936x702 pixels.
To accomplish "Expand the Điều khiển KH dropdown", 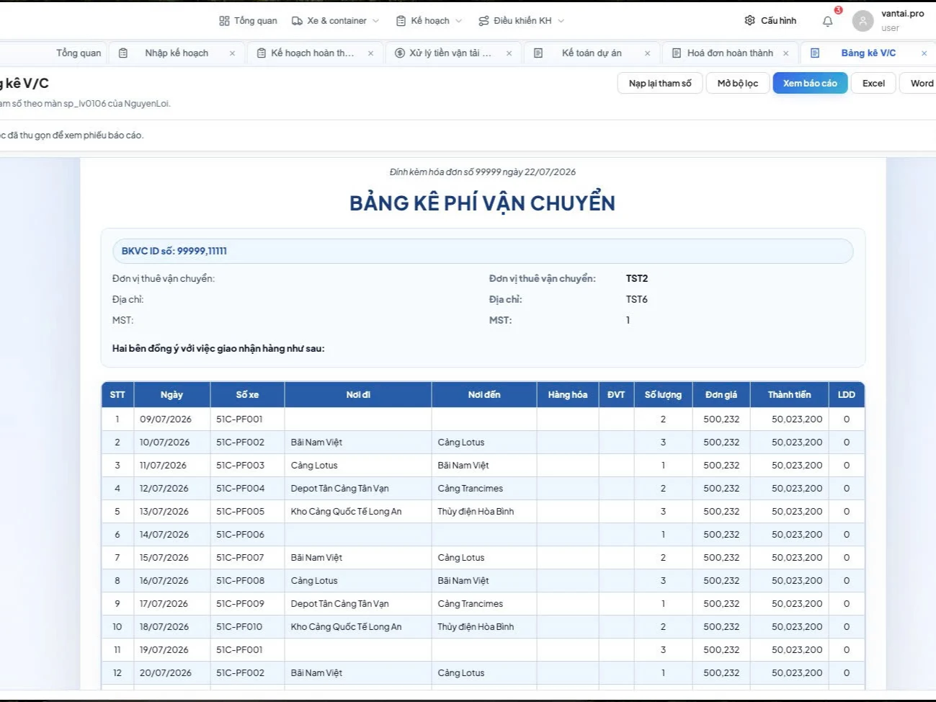I will click(x=522, y=21).
